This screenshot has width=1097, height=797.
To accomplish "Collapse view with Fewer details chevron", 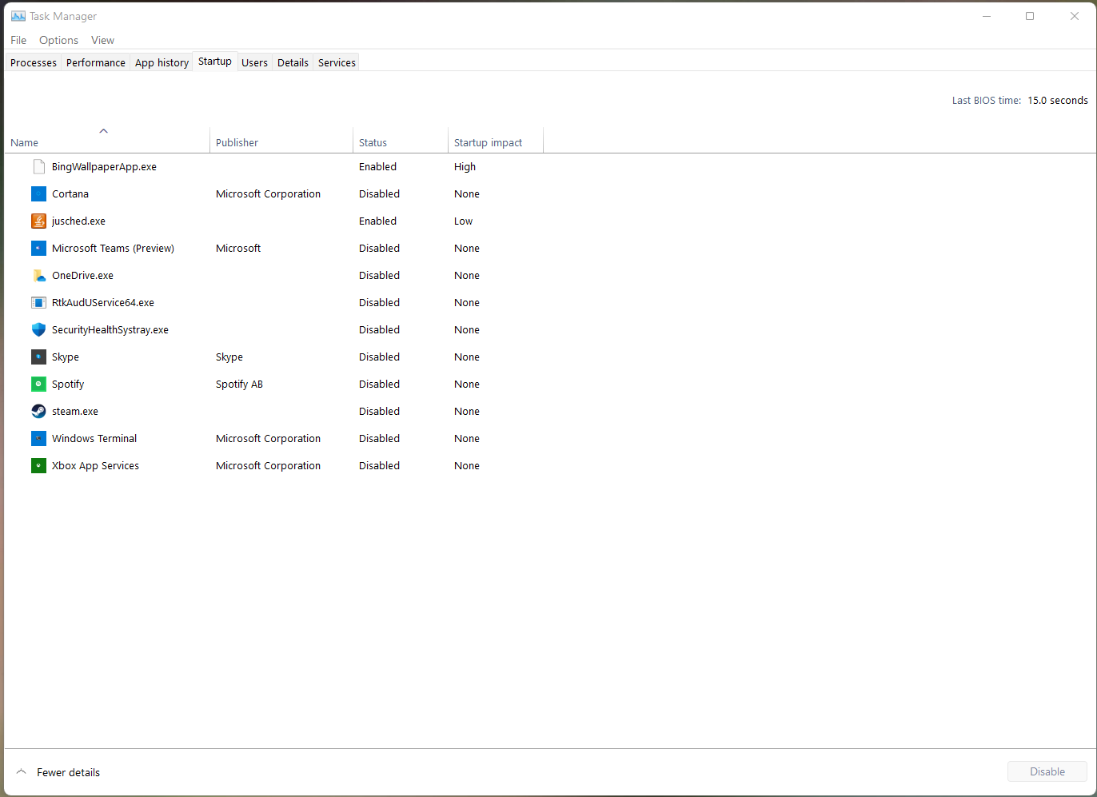I will 22,772.
